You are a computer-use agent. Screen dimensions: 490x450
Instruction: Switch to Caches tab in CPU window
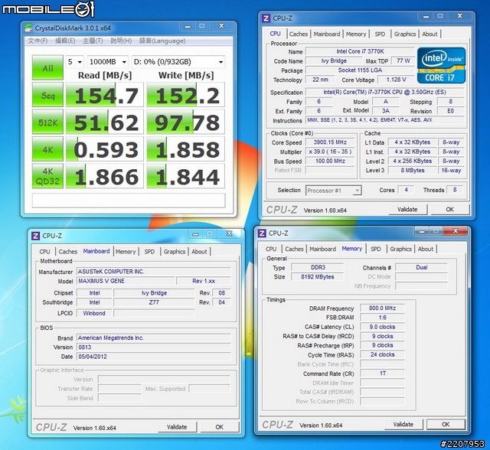[x=299, y=34]
